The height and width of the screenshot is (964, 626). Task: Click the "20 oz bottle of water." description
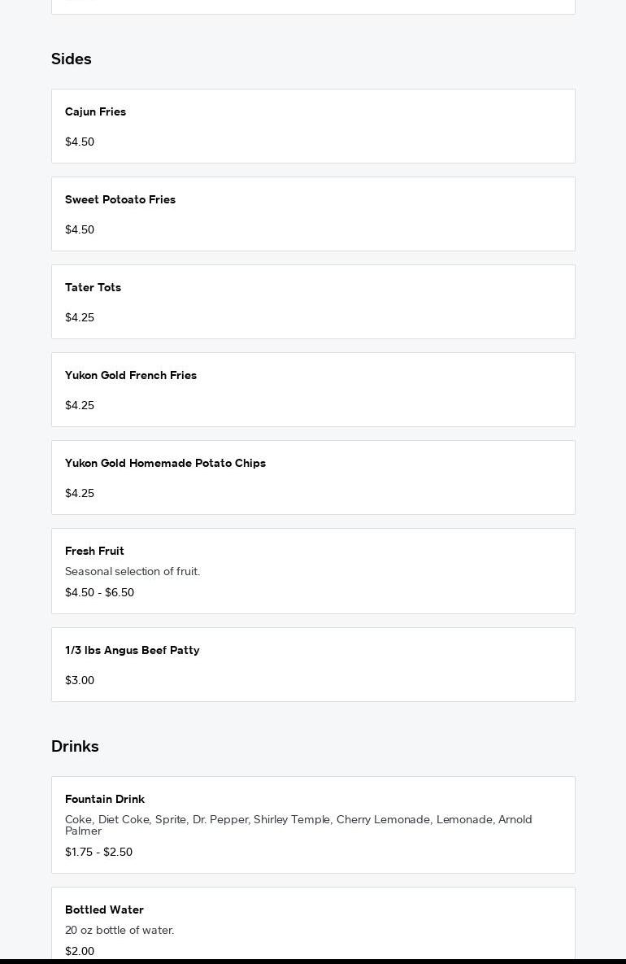pos(120,931)
